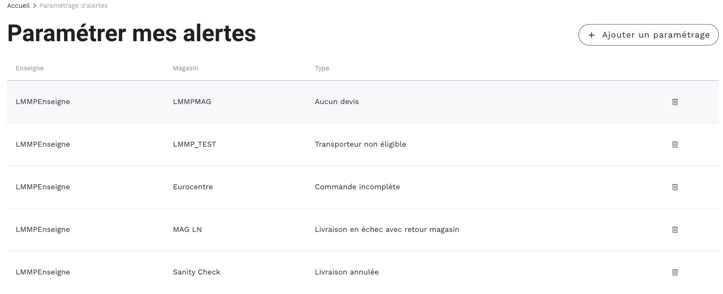The height and width of the screenshot is (294, 723).
Task: Click the Magasin column header
Action: click(185, 68)
